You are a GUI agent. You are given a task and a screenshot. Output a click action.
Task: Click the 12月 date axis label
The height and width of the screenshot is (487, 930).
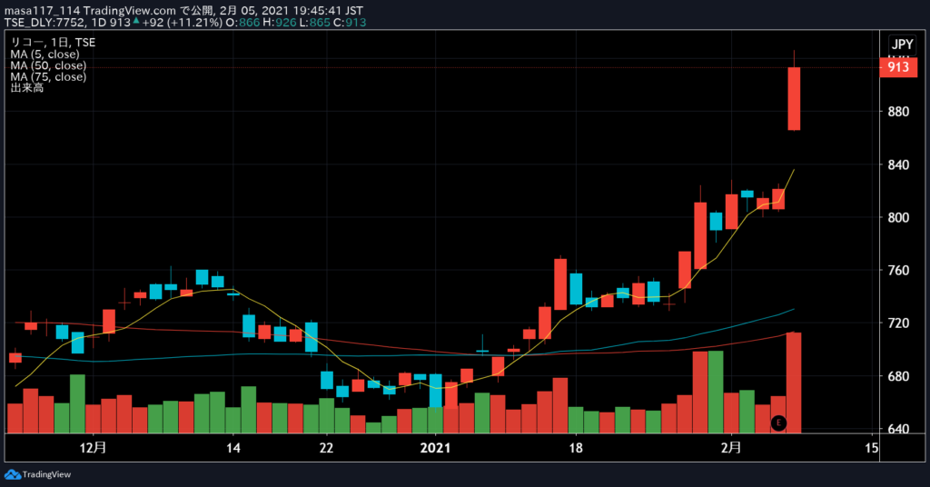point(94,448)
